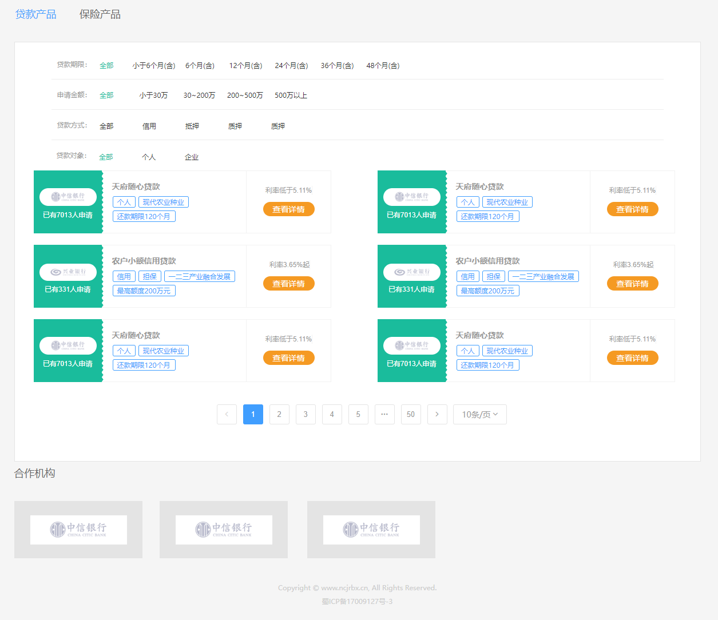Select 48个月(含) loan term filter
718x620 pixels.
click(x=383, y=66)
